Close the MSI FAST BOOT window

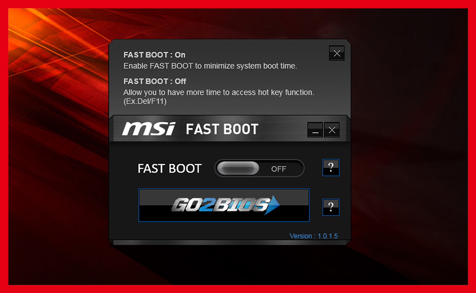[x=332, y=130]
